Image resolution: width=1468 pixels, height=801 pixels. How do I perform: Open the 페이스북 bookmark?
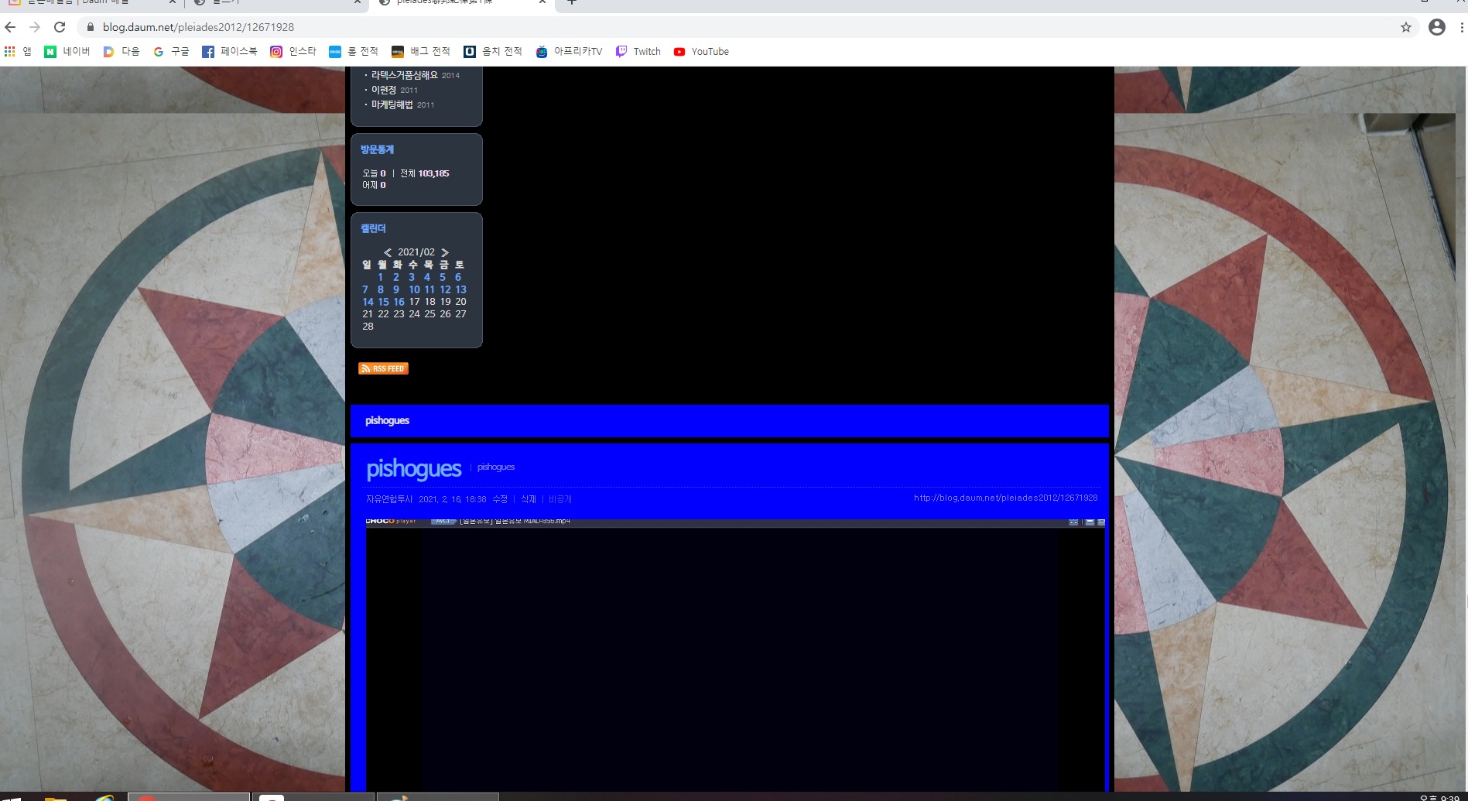pos(230,52)
